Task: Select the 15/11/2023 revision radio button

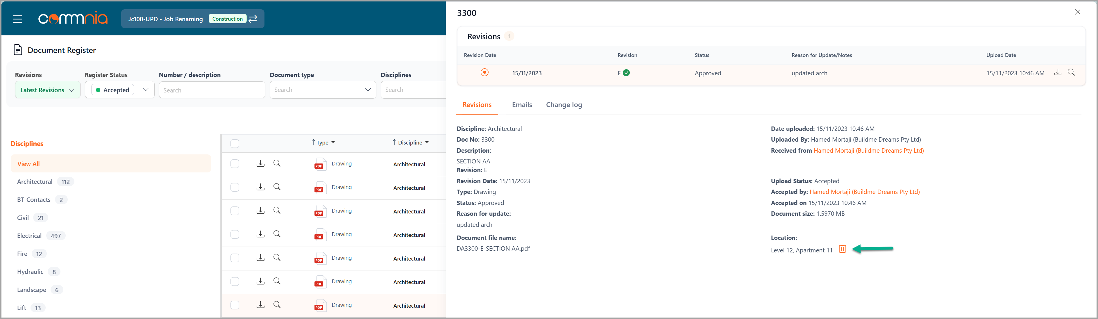Action: pyautogui.click(x=485, y=72)
